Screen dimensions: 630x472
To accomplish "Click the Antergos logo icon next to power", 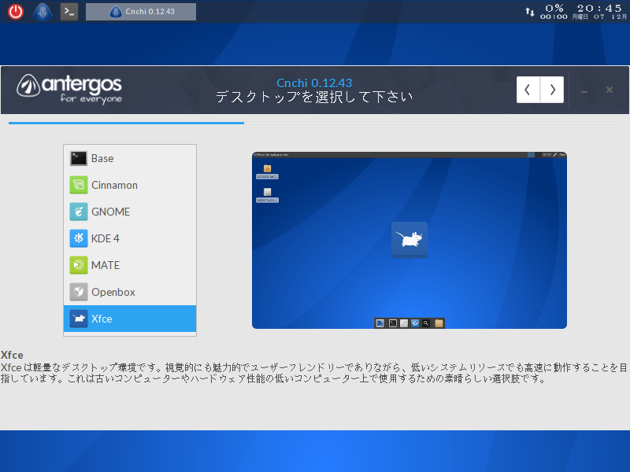I will (42, 11).
